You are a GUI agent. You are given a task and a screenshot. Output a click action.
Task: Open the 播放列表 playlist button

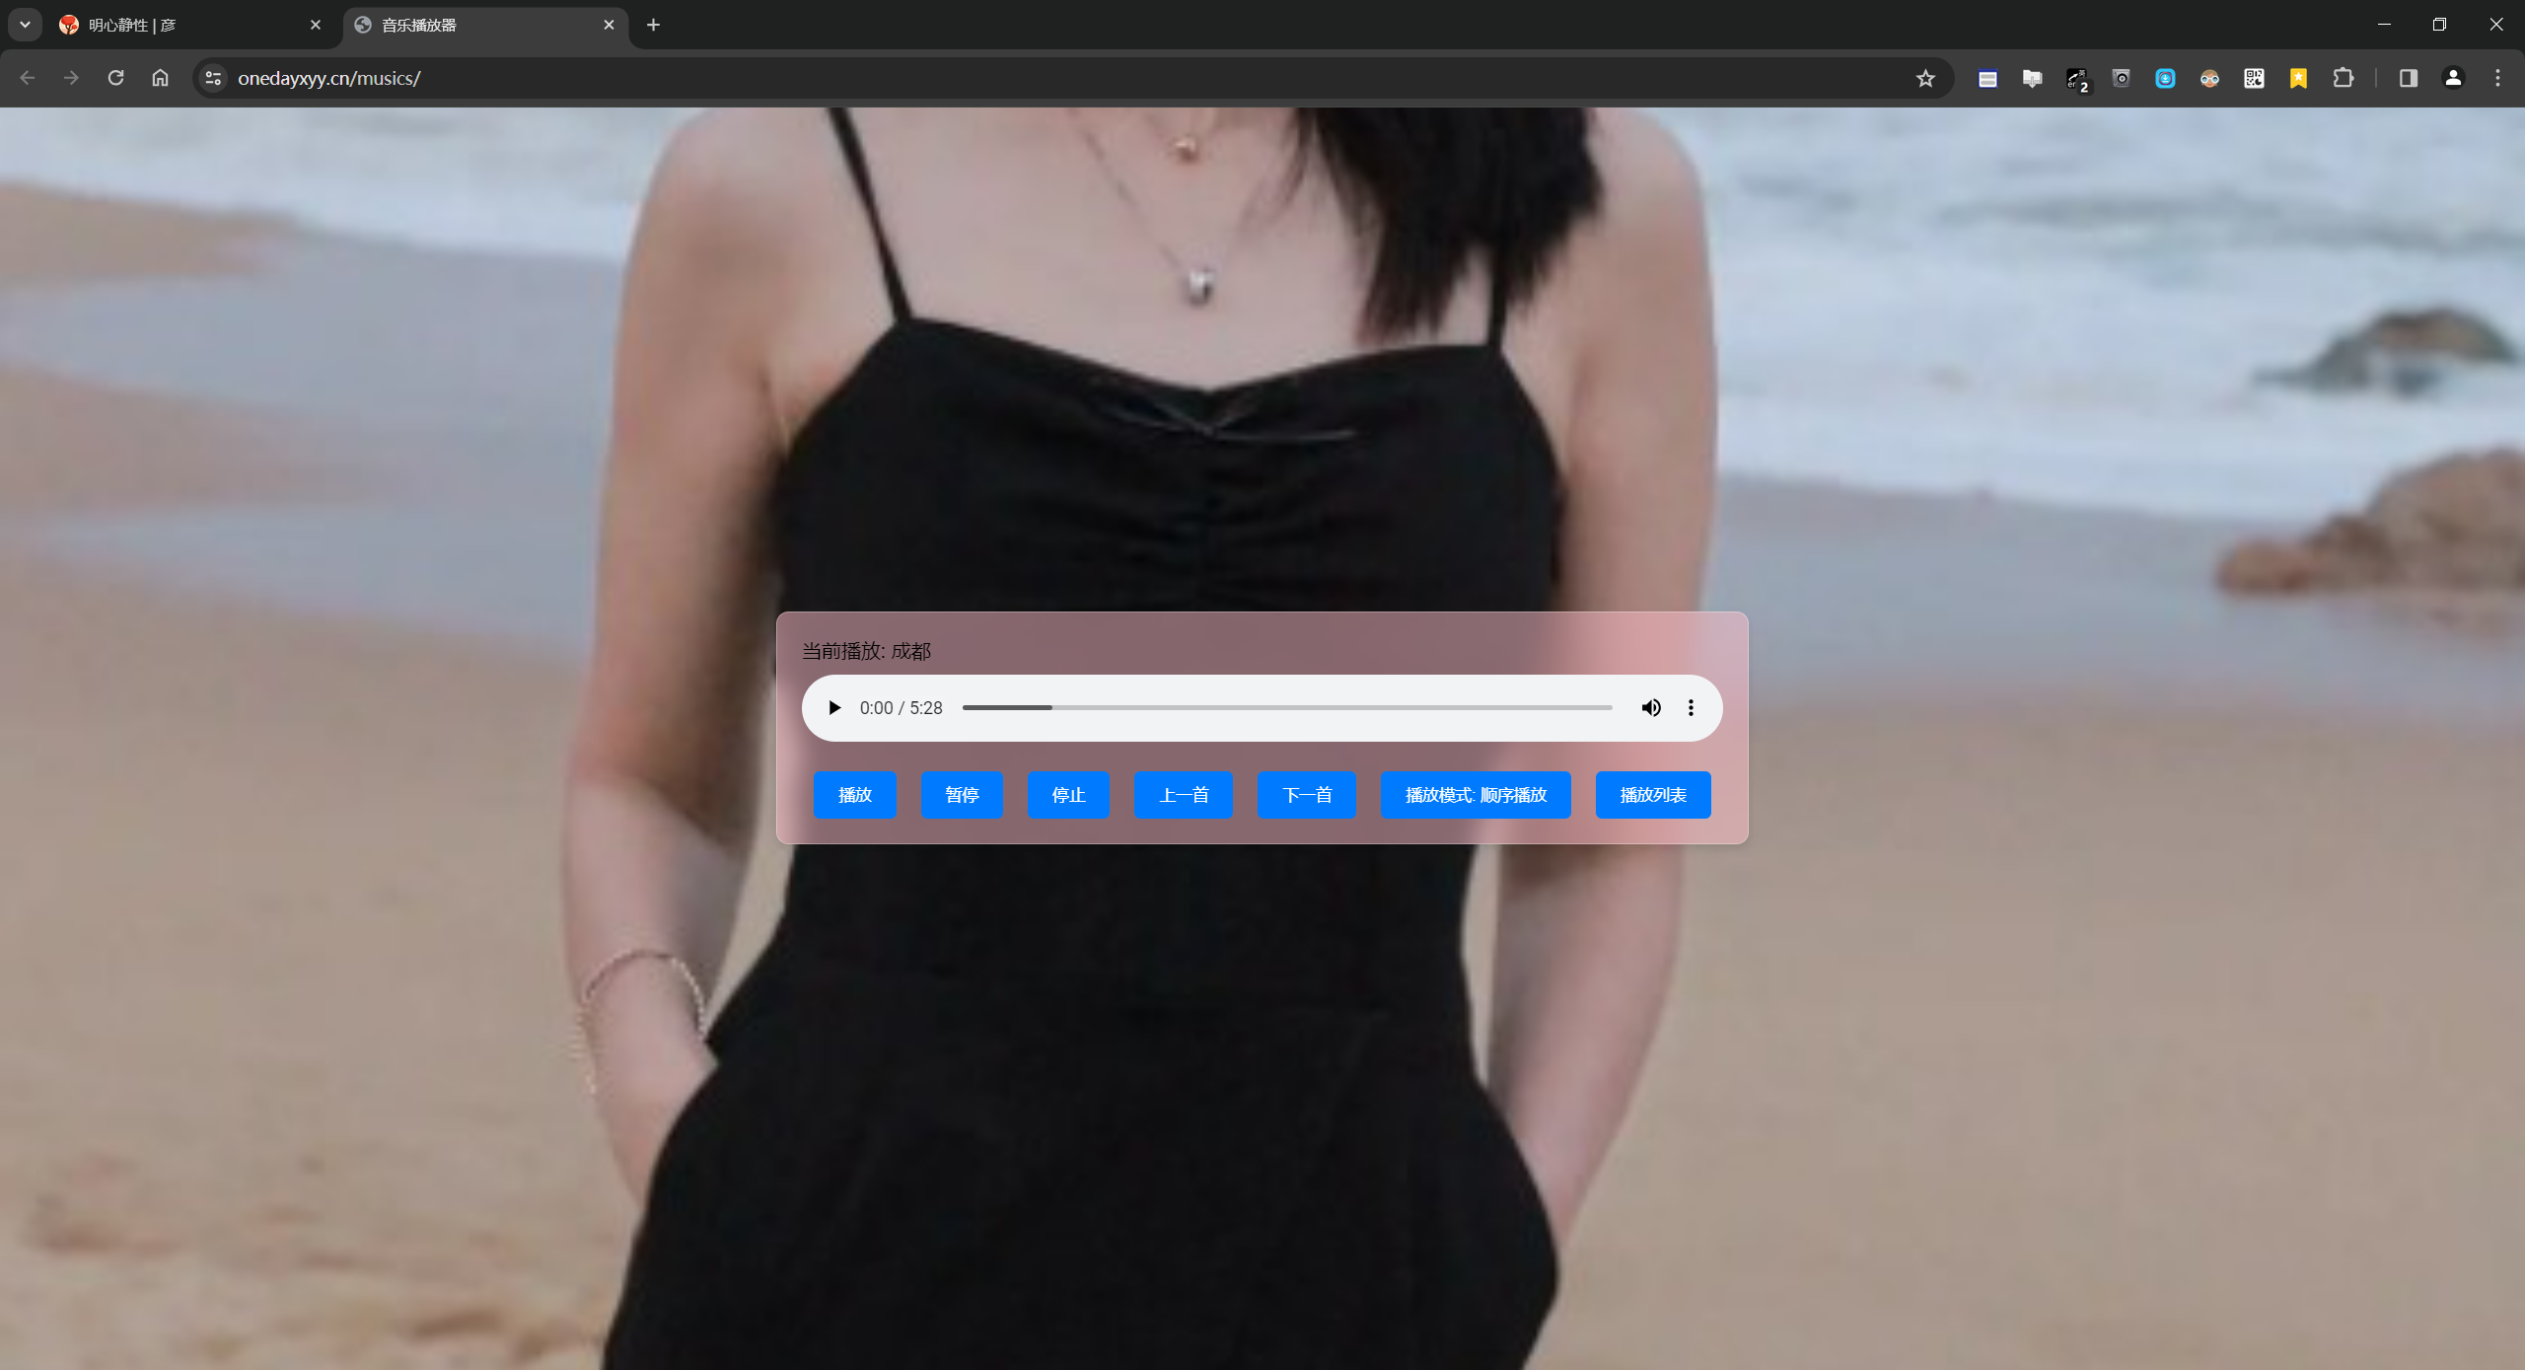click(1652, 794)
